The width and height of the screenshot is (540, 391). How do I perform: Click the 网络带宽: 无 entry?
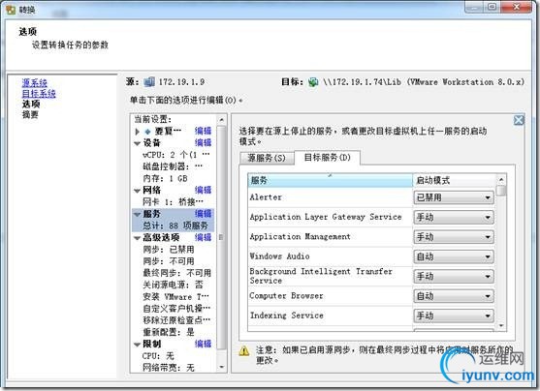click(x=169, y=368)
